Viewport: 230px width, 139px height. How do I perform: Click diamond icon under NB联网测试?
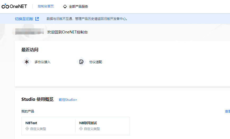point(81,129)
